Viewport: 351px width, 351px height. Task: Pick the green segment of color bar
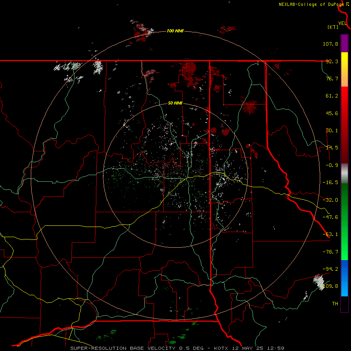[x=344, y=222]
